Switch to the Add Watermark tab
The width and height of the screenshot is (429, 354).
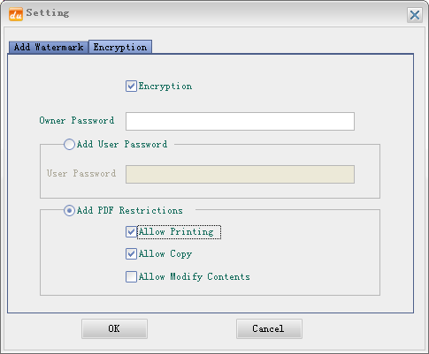pyautogui.click(x=49, y=47)
